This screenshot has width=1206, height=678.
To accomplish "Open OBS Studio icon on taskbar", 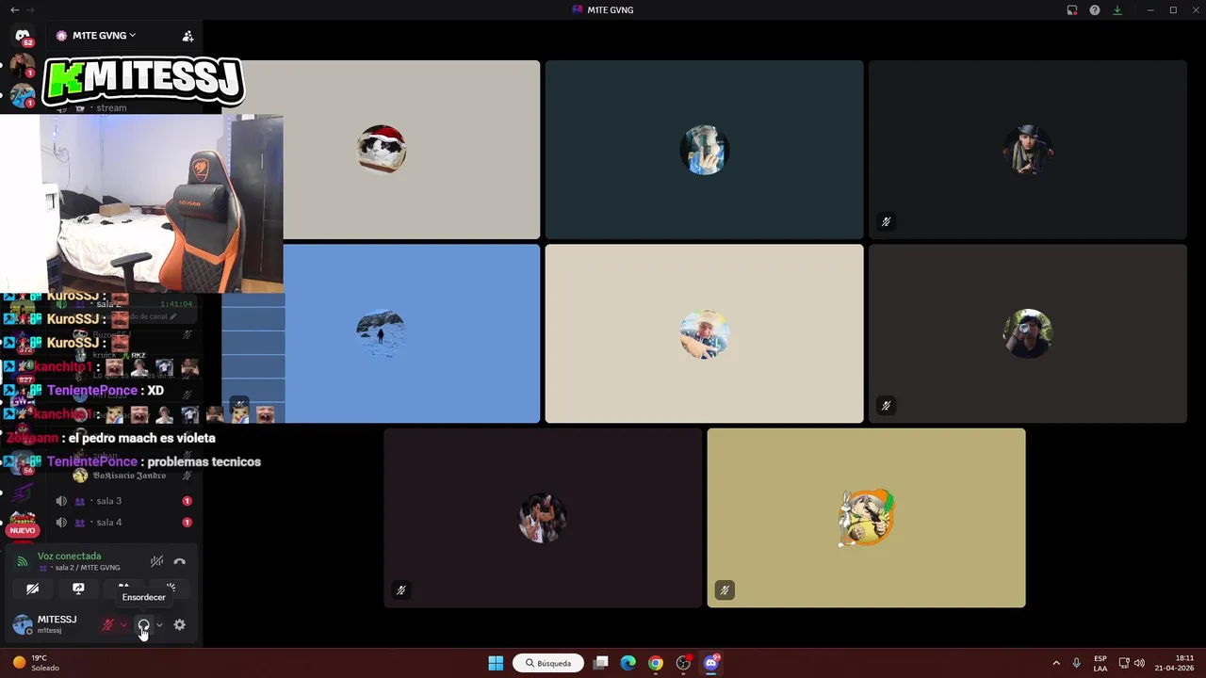I will [x=684, y=663].
